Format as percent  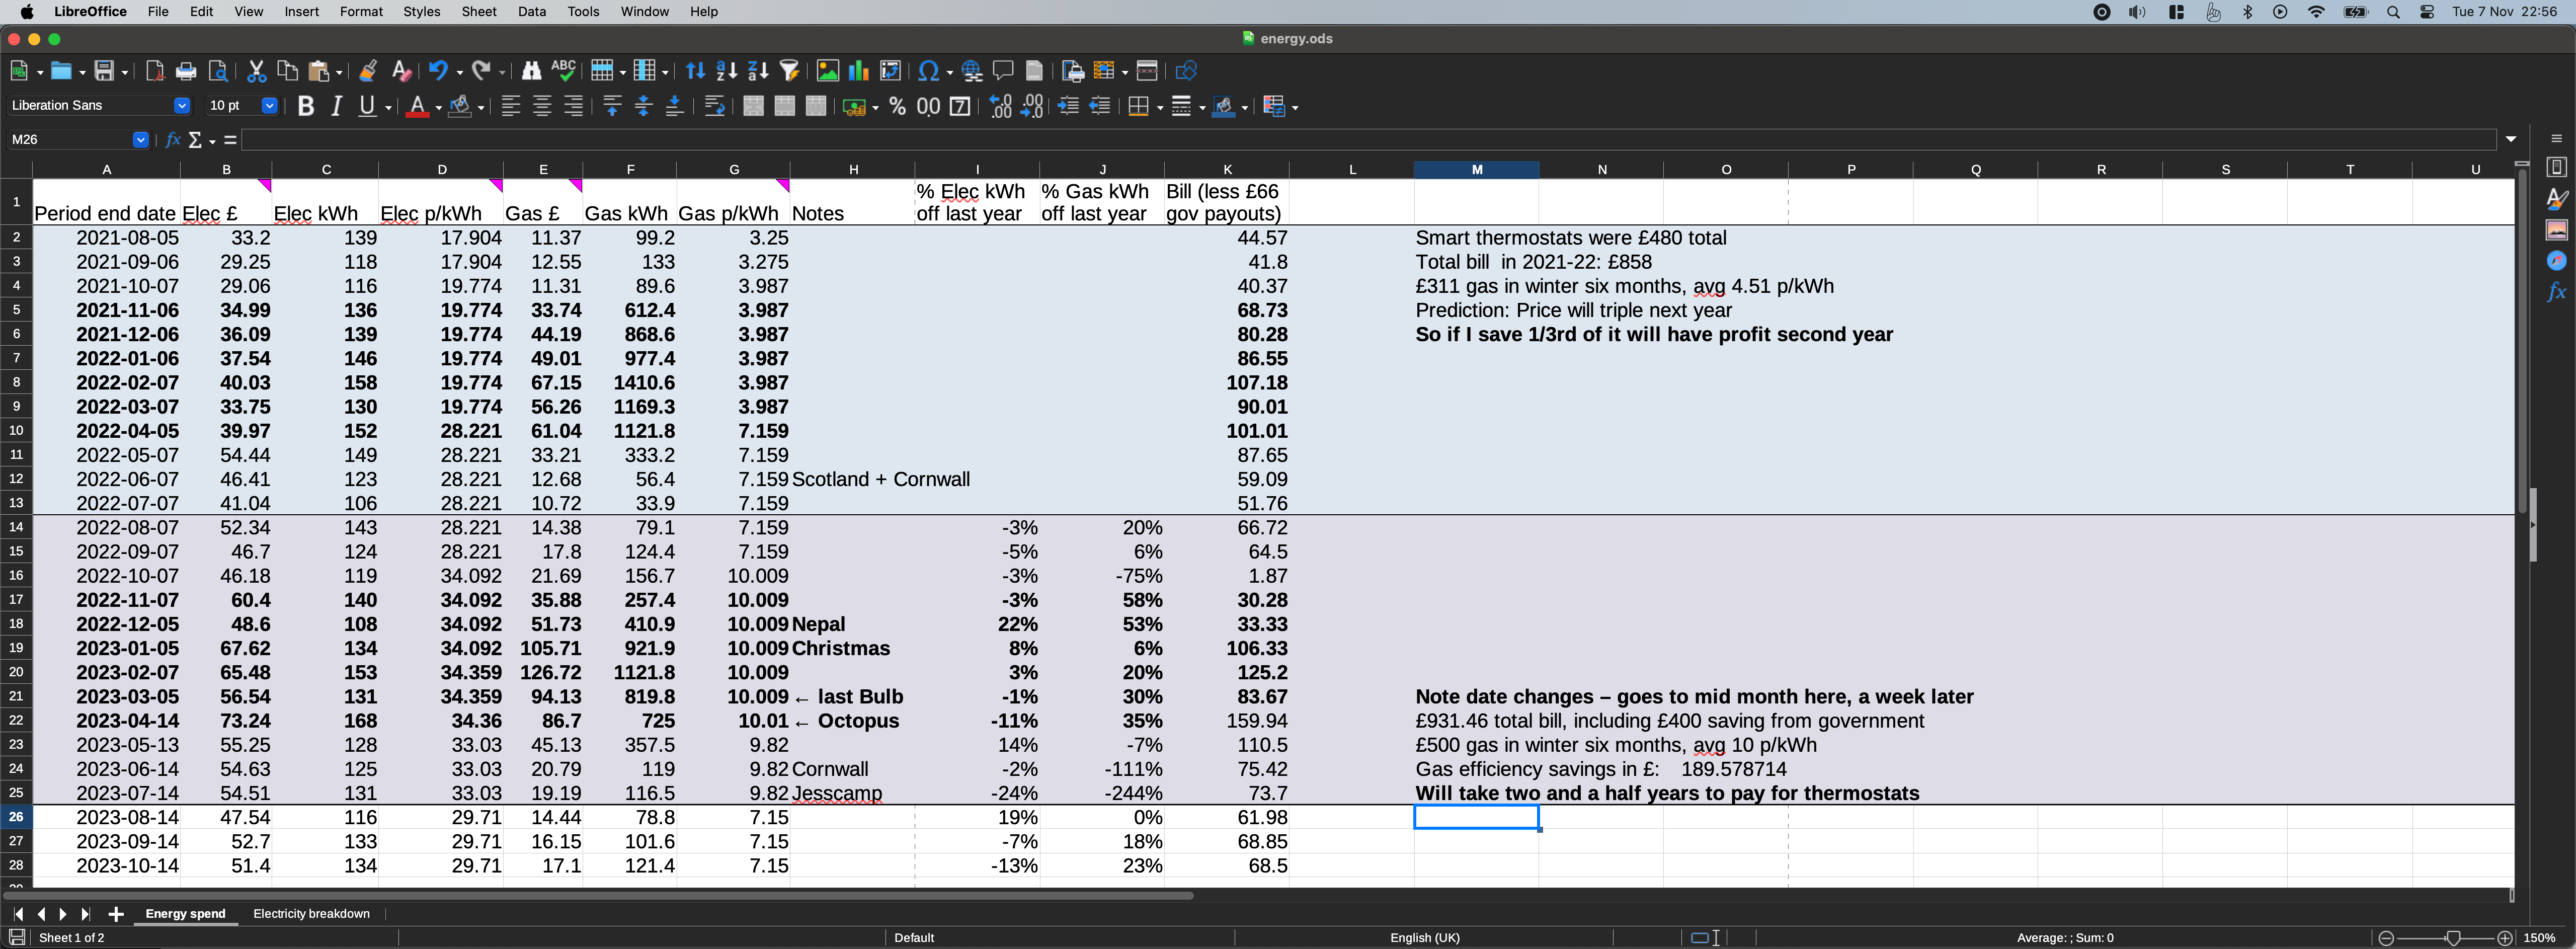tap(897, 106)
